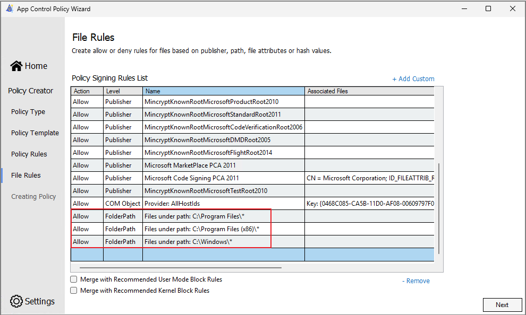
Task: Click the horizontal scrollbar of rules list
Action: coord(181,268)
